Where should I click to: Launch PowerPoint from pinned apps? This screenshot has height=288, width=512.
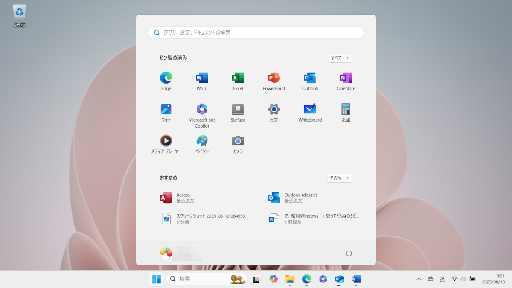click(x=274, y=81)
